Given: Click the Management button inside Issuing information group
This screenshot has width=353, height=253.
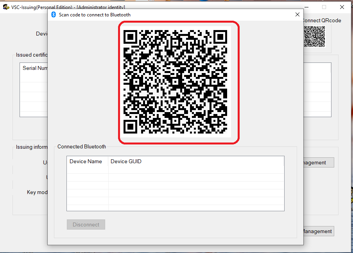Looking at the screenshot, I should 318,162.
